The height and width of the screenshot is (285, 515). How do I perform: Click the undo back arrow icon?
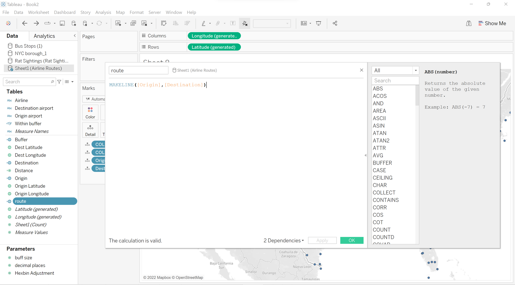[x=25, y=23]
